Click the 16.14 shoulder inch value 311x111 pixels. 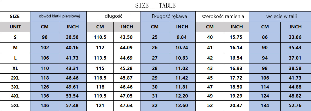237,48
